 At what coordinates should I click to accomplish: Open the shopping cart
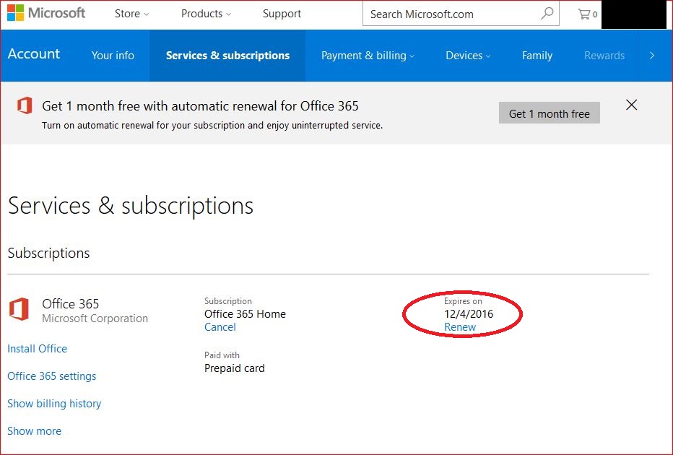(583, 14)
